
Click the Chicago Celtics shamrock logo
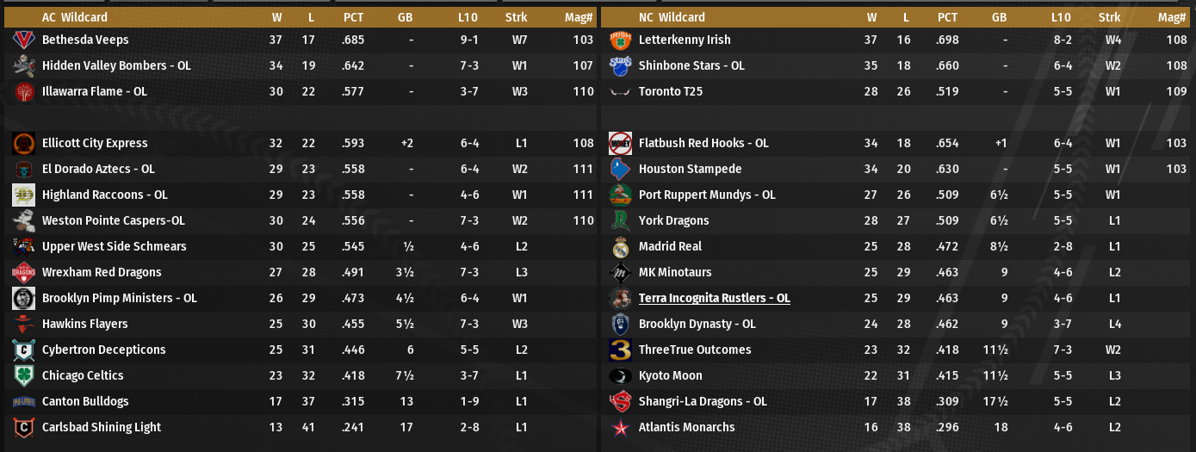coord(23,375)
